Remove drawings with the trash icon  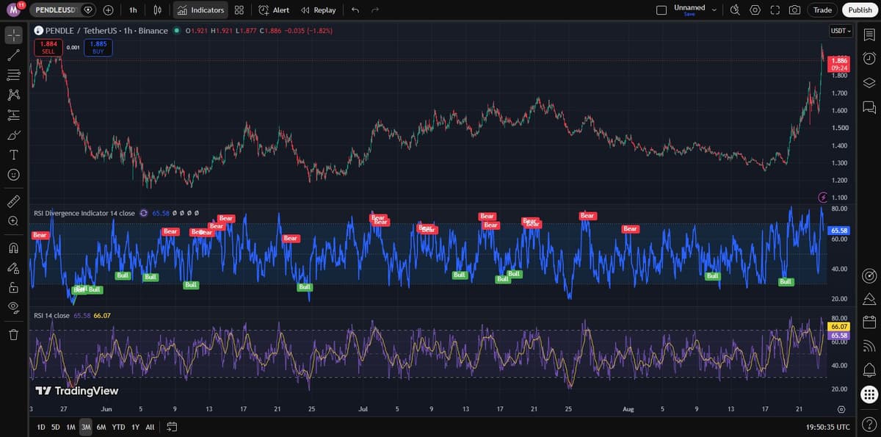13,335
